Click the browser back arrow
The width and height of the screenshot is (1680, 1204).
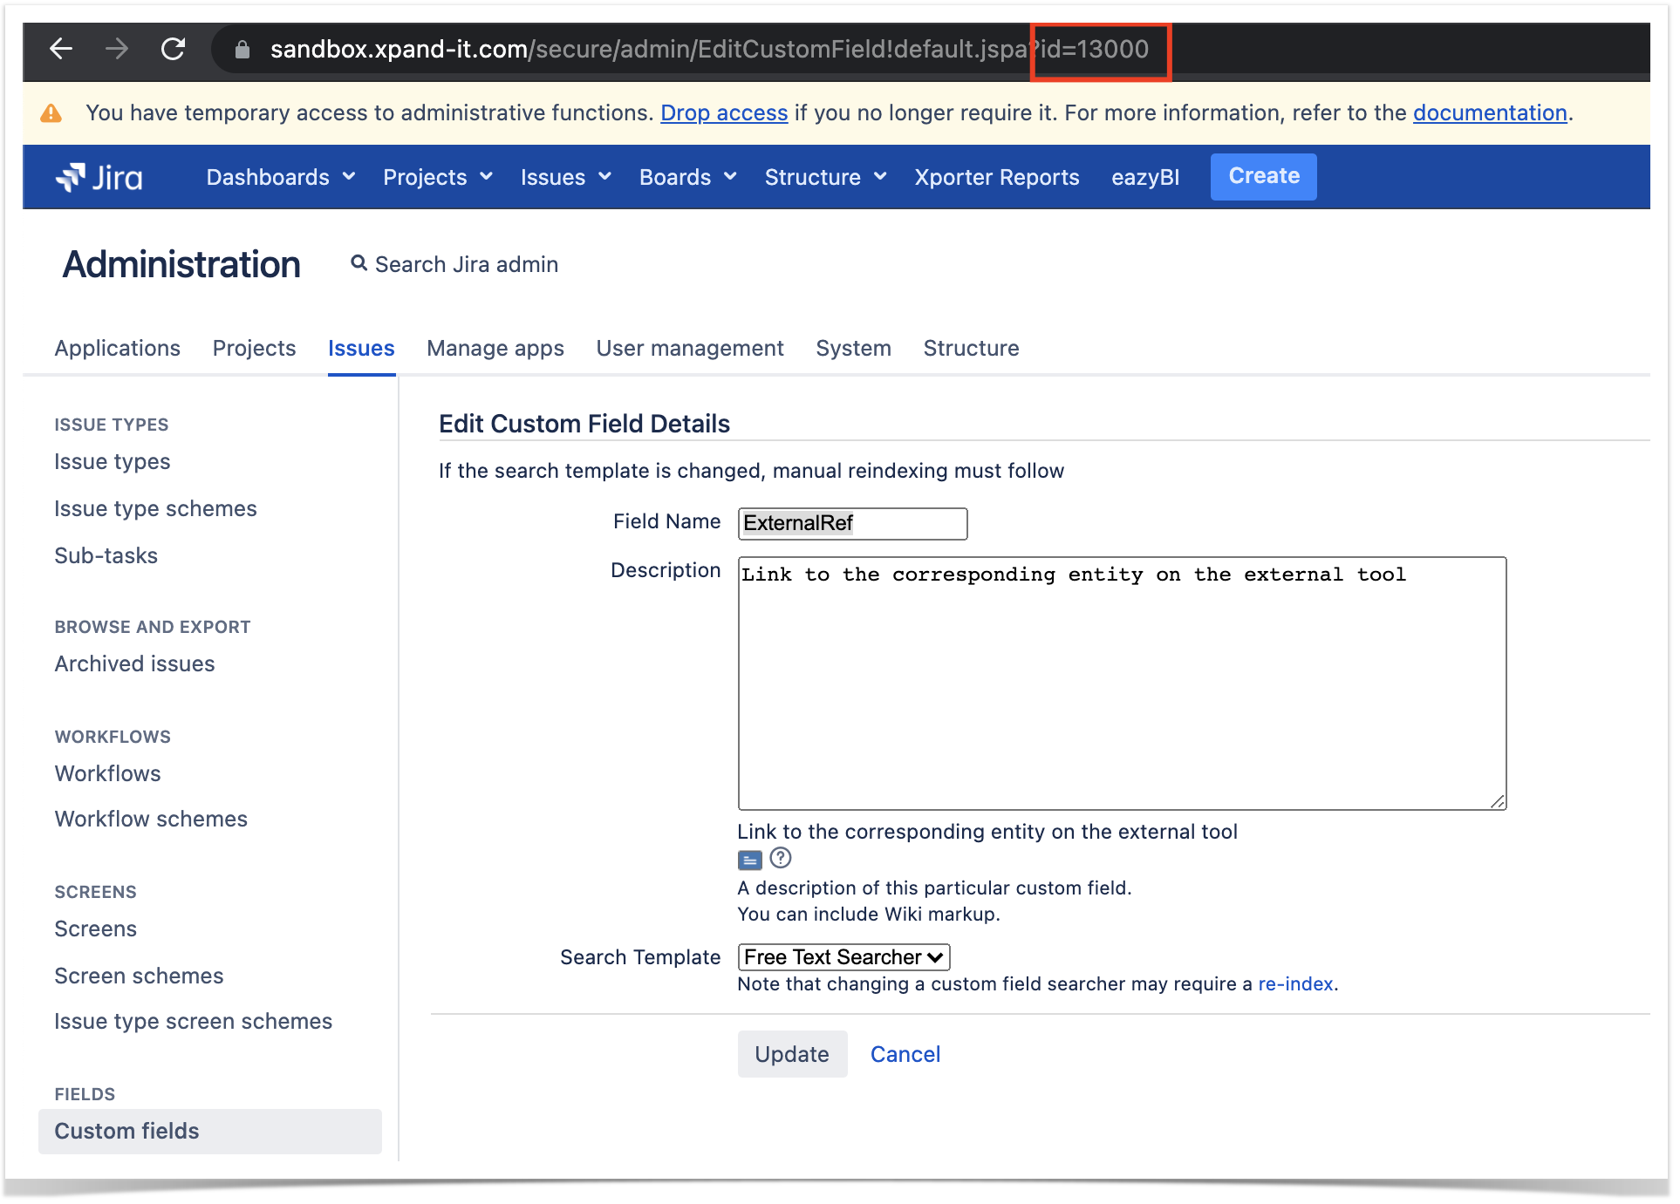pyautogui.click(x=60, y=49)
